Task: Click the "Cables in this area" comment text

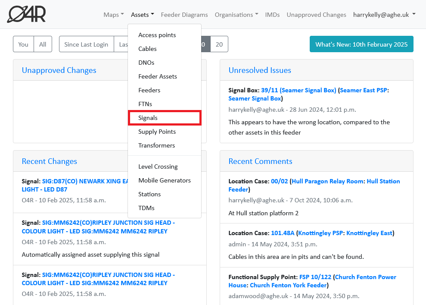Action: coord(296,257)
